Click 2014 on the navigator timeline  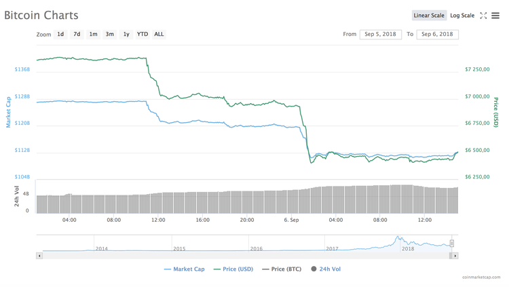point(102,249)
